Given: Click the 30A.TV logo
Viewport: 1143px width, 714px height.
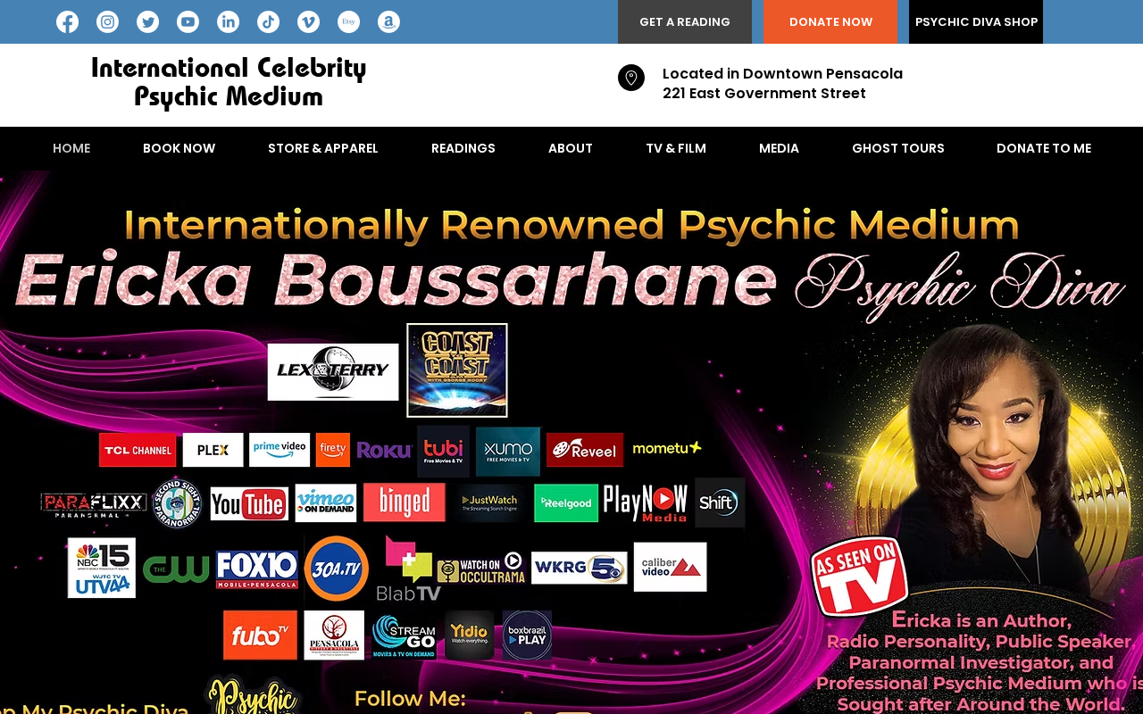Looking at the screenshot, I should 337,569.
